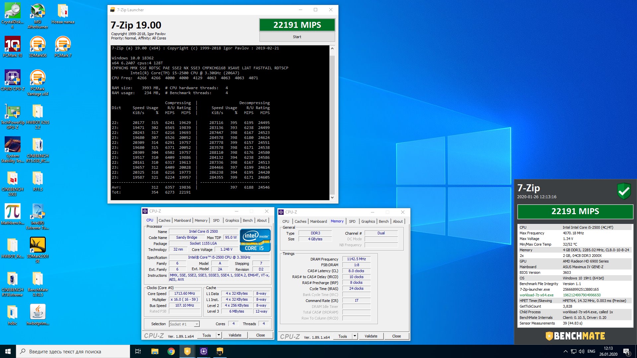The width and height of the screenshot is (637, 358).
Task: Click Close button in right CPU-Z
Action: [x=396, y=336]
